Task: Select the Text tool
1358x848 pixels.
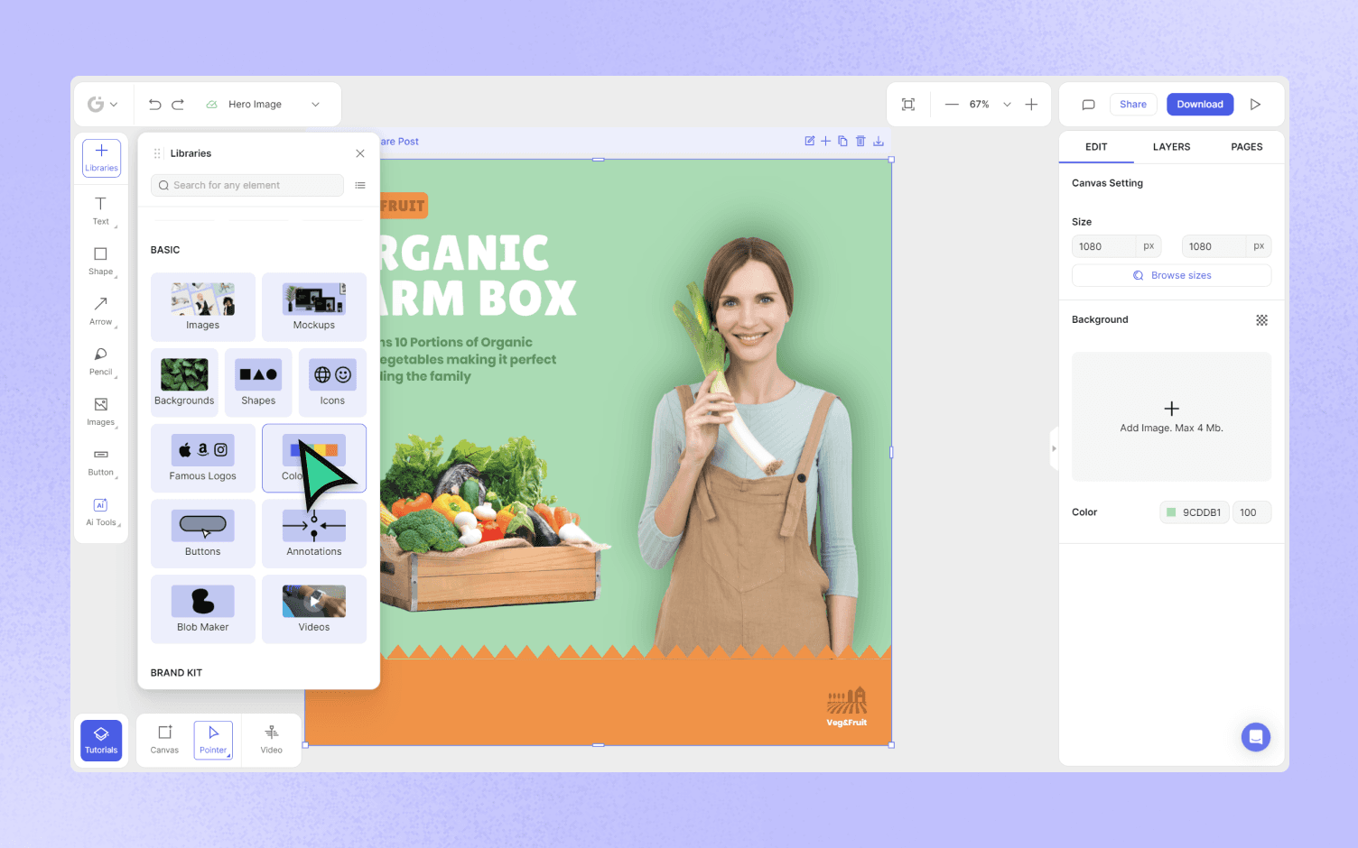Action: (x=100, y=210)
